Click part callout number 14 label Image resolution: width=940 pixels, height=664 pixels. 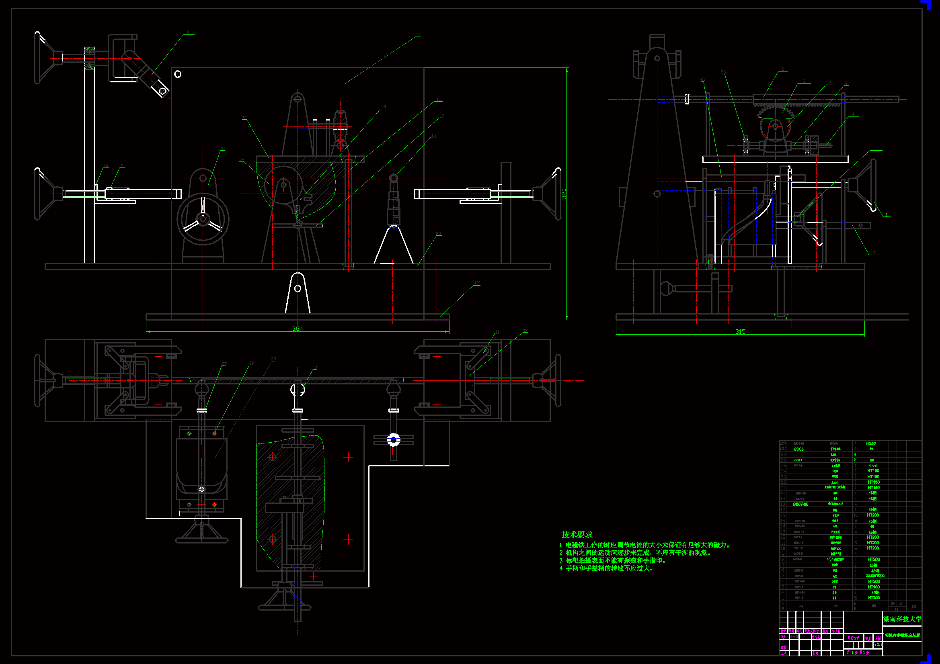[418, 35]
